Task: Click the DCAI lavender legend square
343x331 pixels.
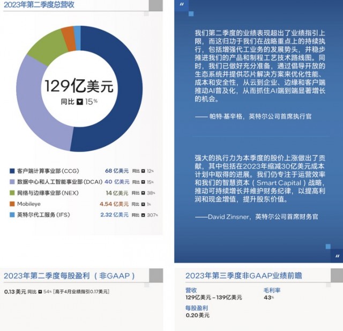Action: 11,182
